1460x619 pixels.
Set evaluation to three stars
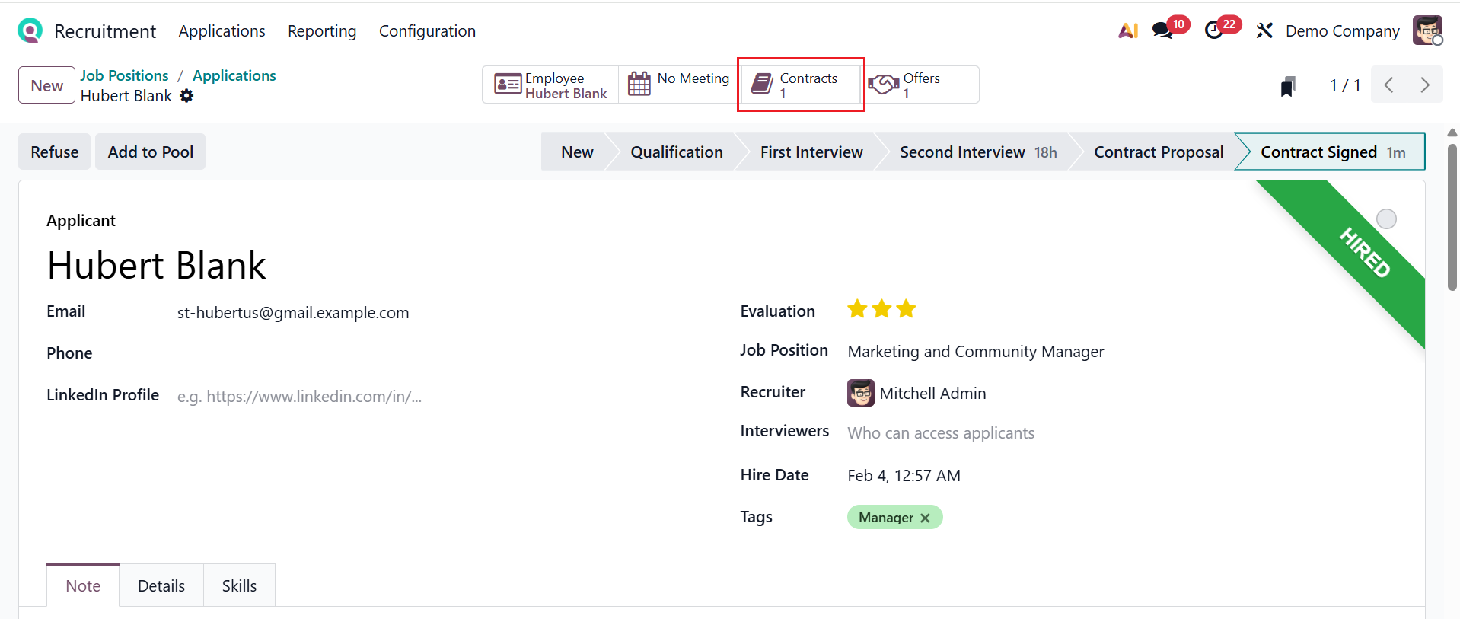point(906,309)
